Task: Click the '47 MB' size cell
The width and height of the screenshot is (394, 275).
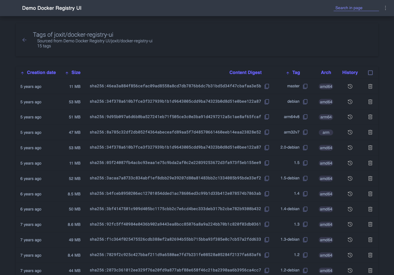Action: [75, 133]
